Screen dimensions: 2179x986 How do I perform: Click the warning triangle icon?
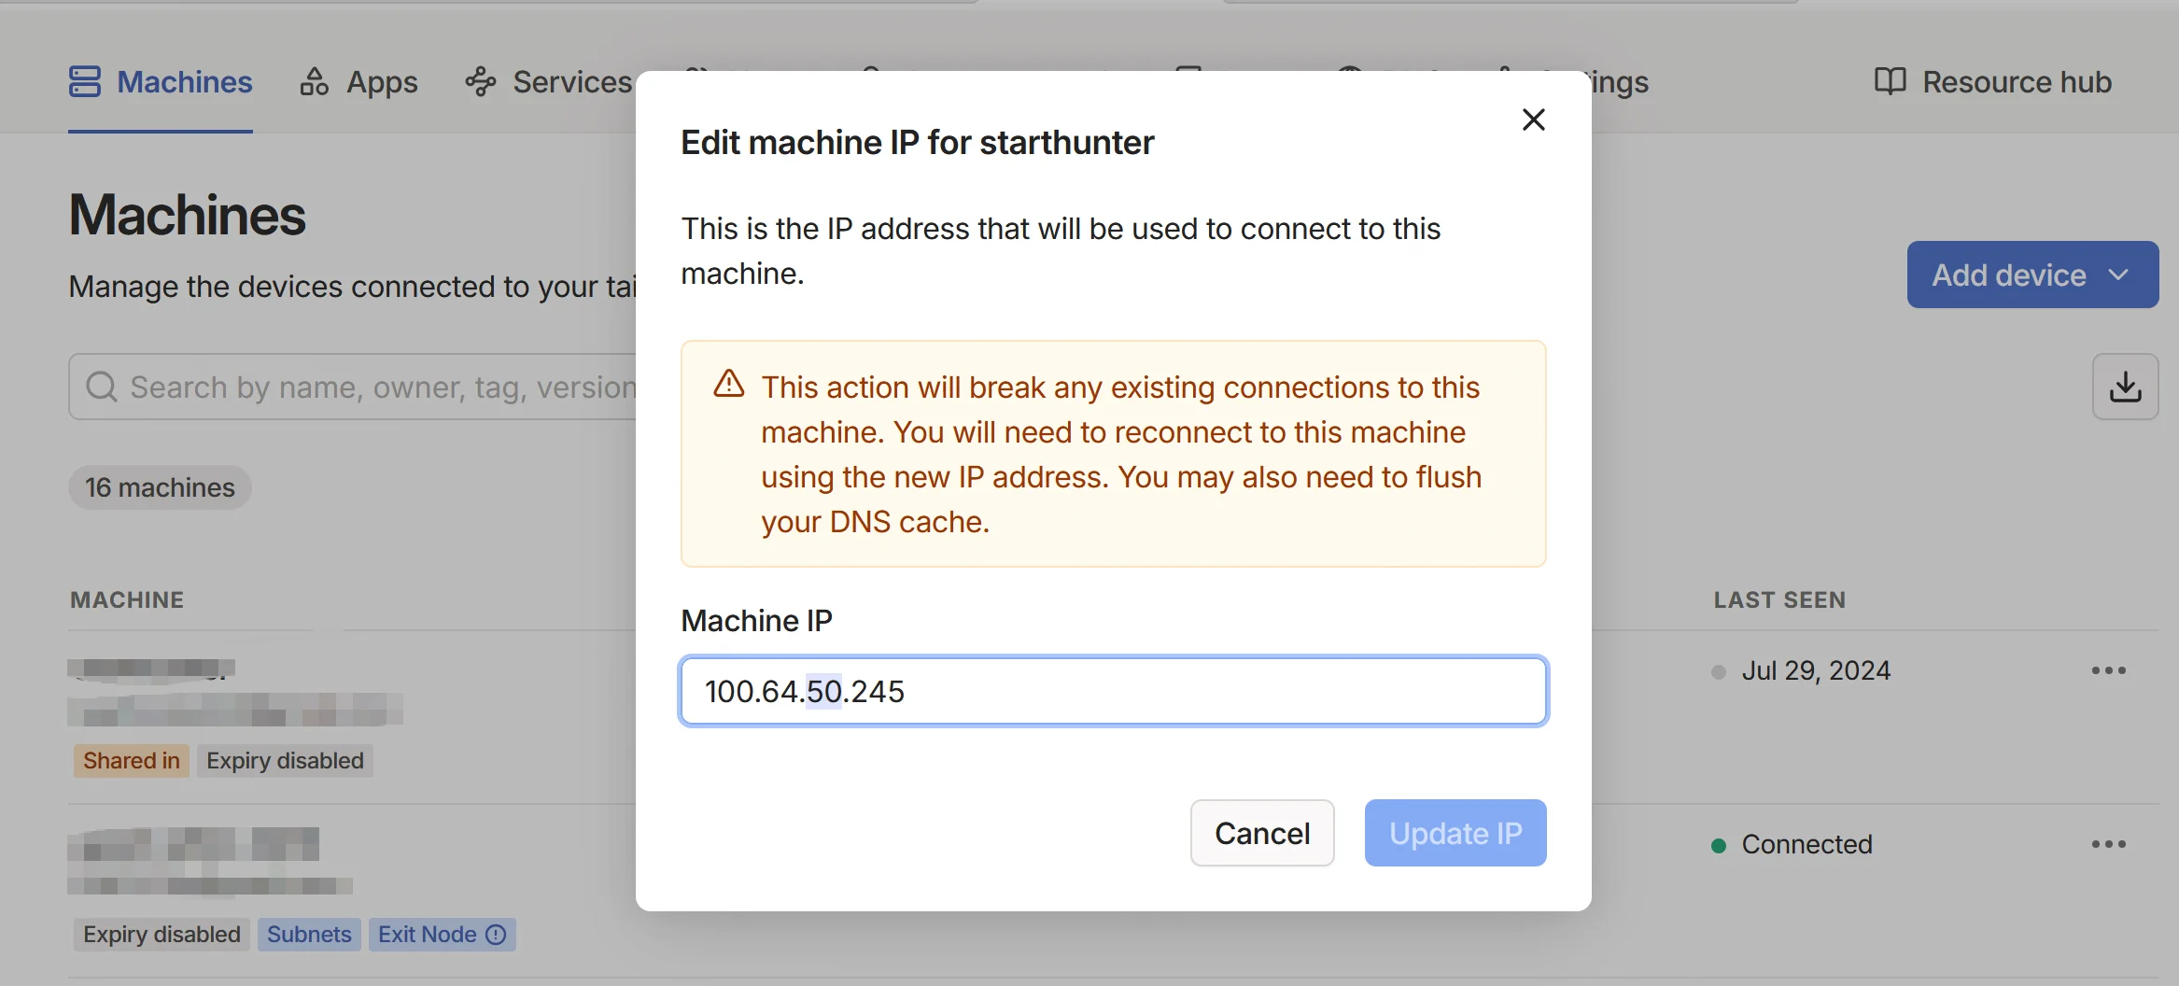[x=729, y=384]
